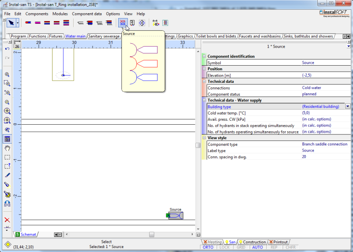Click the Conn. spacing value 20
Image resolution: width=353 pixels, height=252 pixels.
[304, 157]
